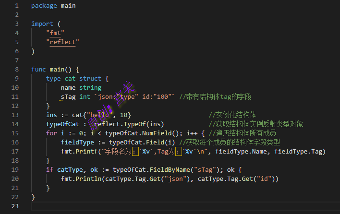Screen dimensions: 340x214
Task: Click line number 1 in the gutter
Action: 17,5
